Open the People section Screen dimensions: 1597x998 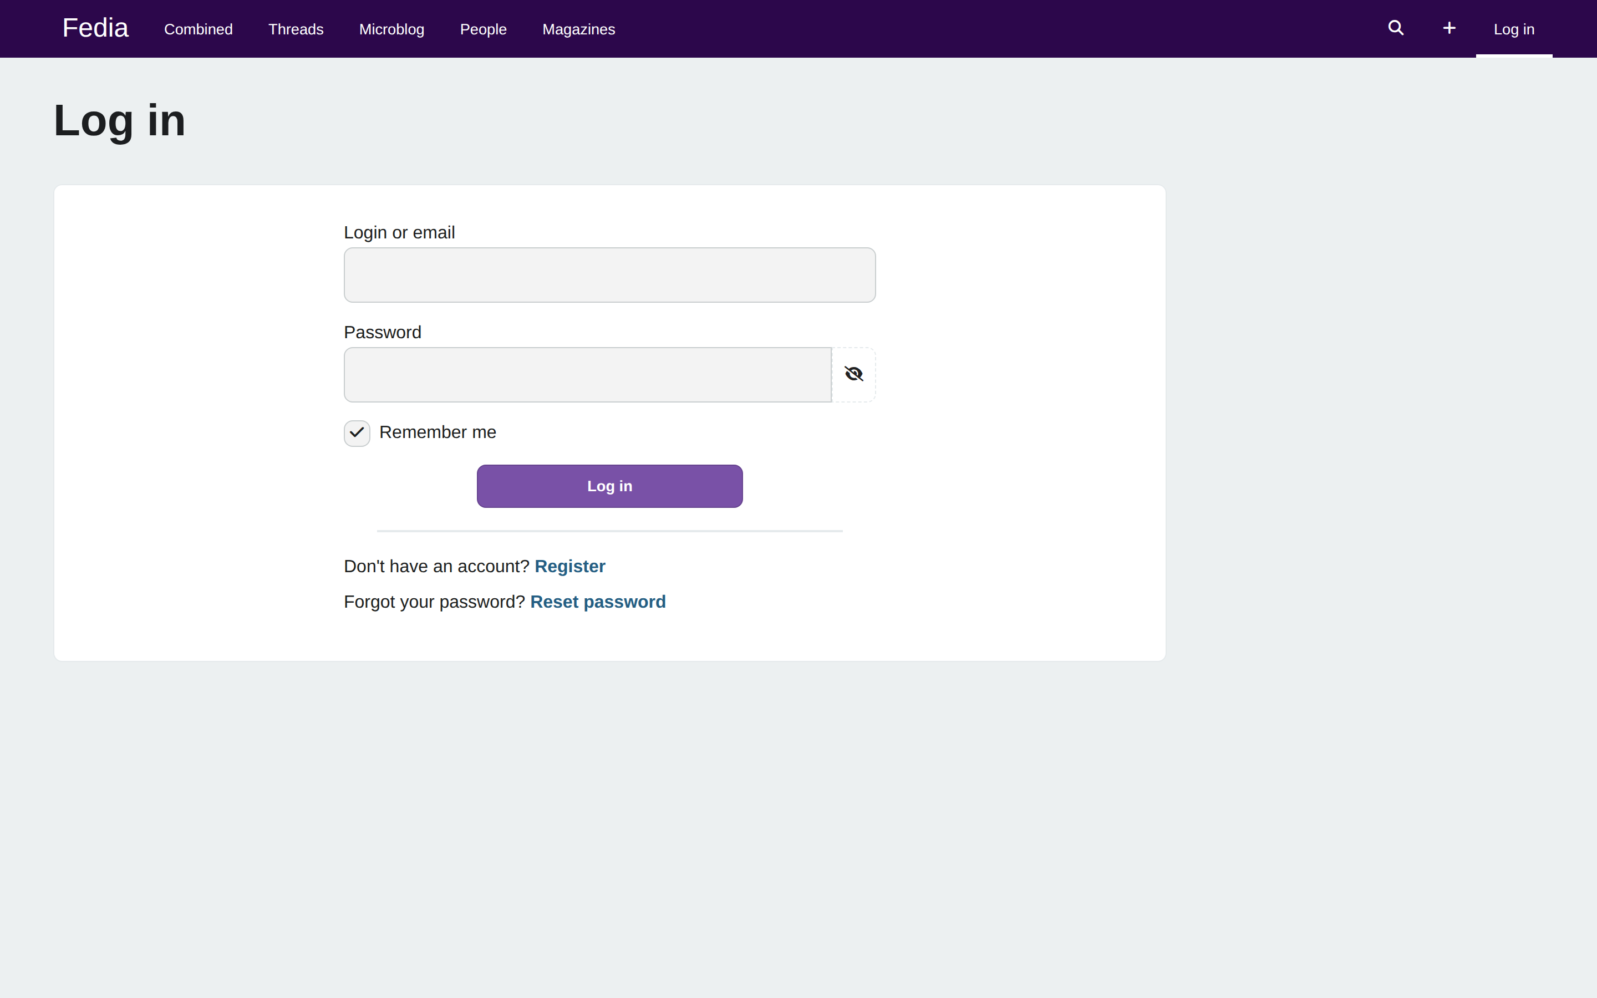pos(483,29)
